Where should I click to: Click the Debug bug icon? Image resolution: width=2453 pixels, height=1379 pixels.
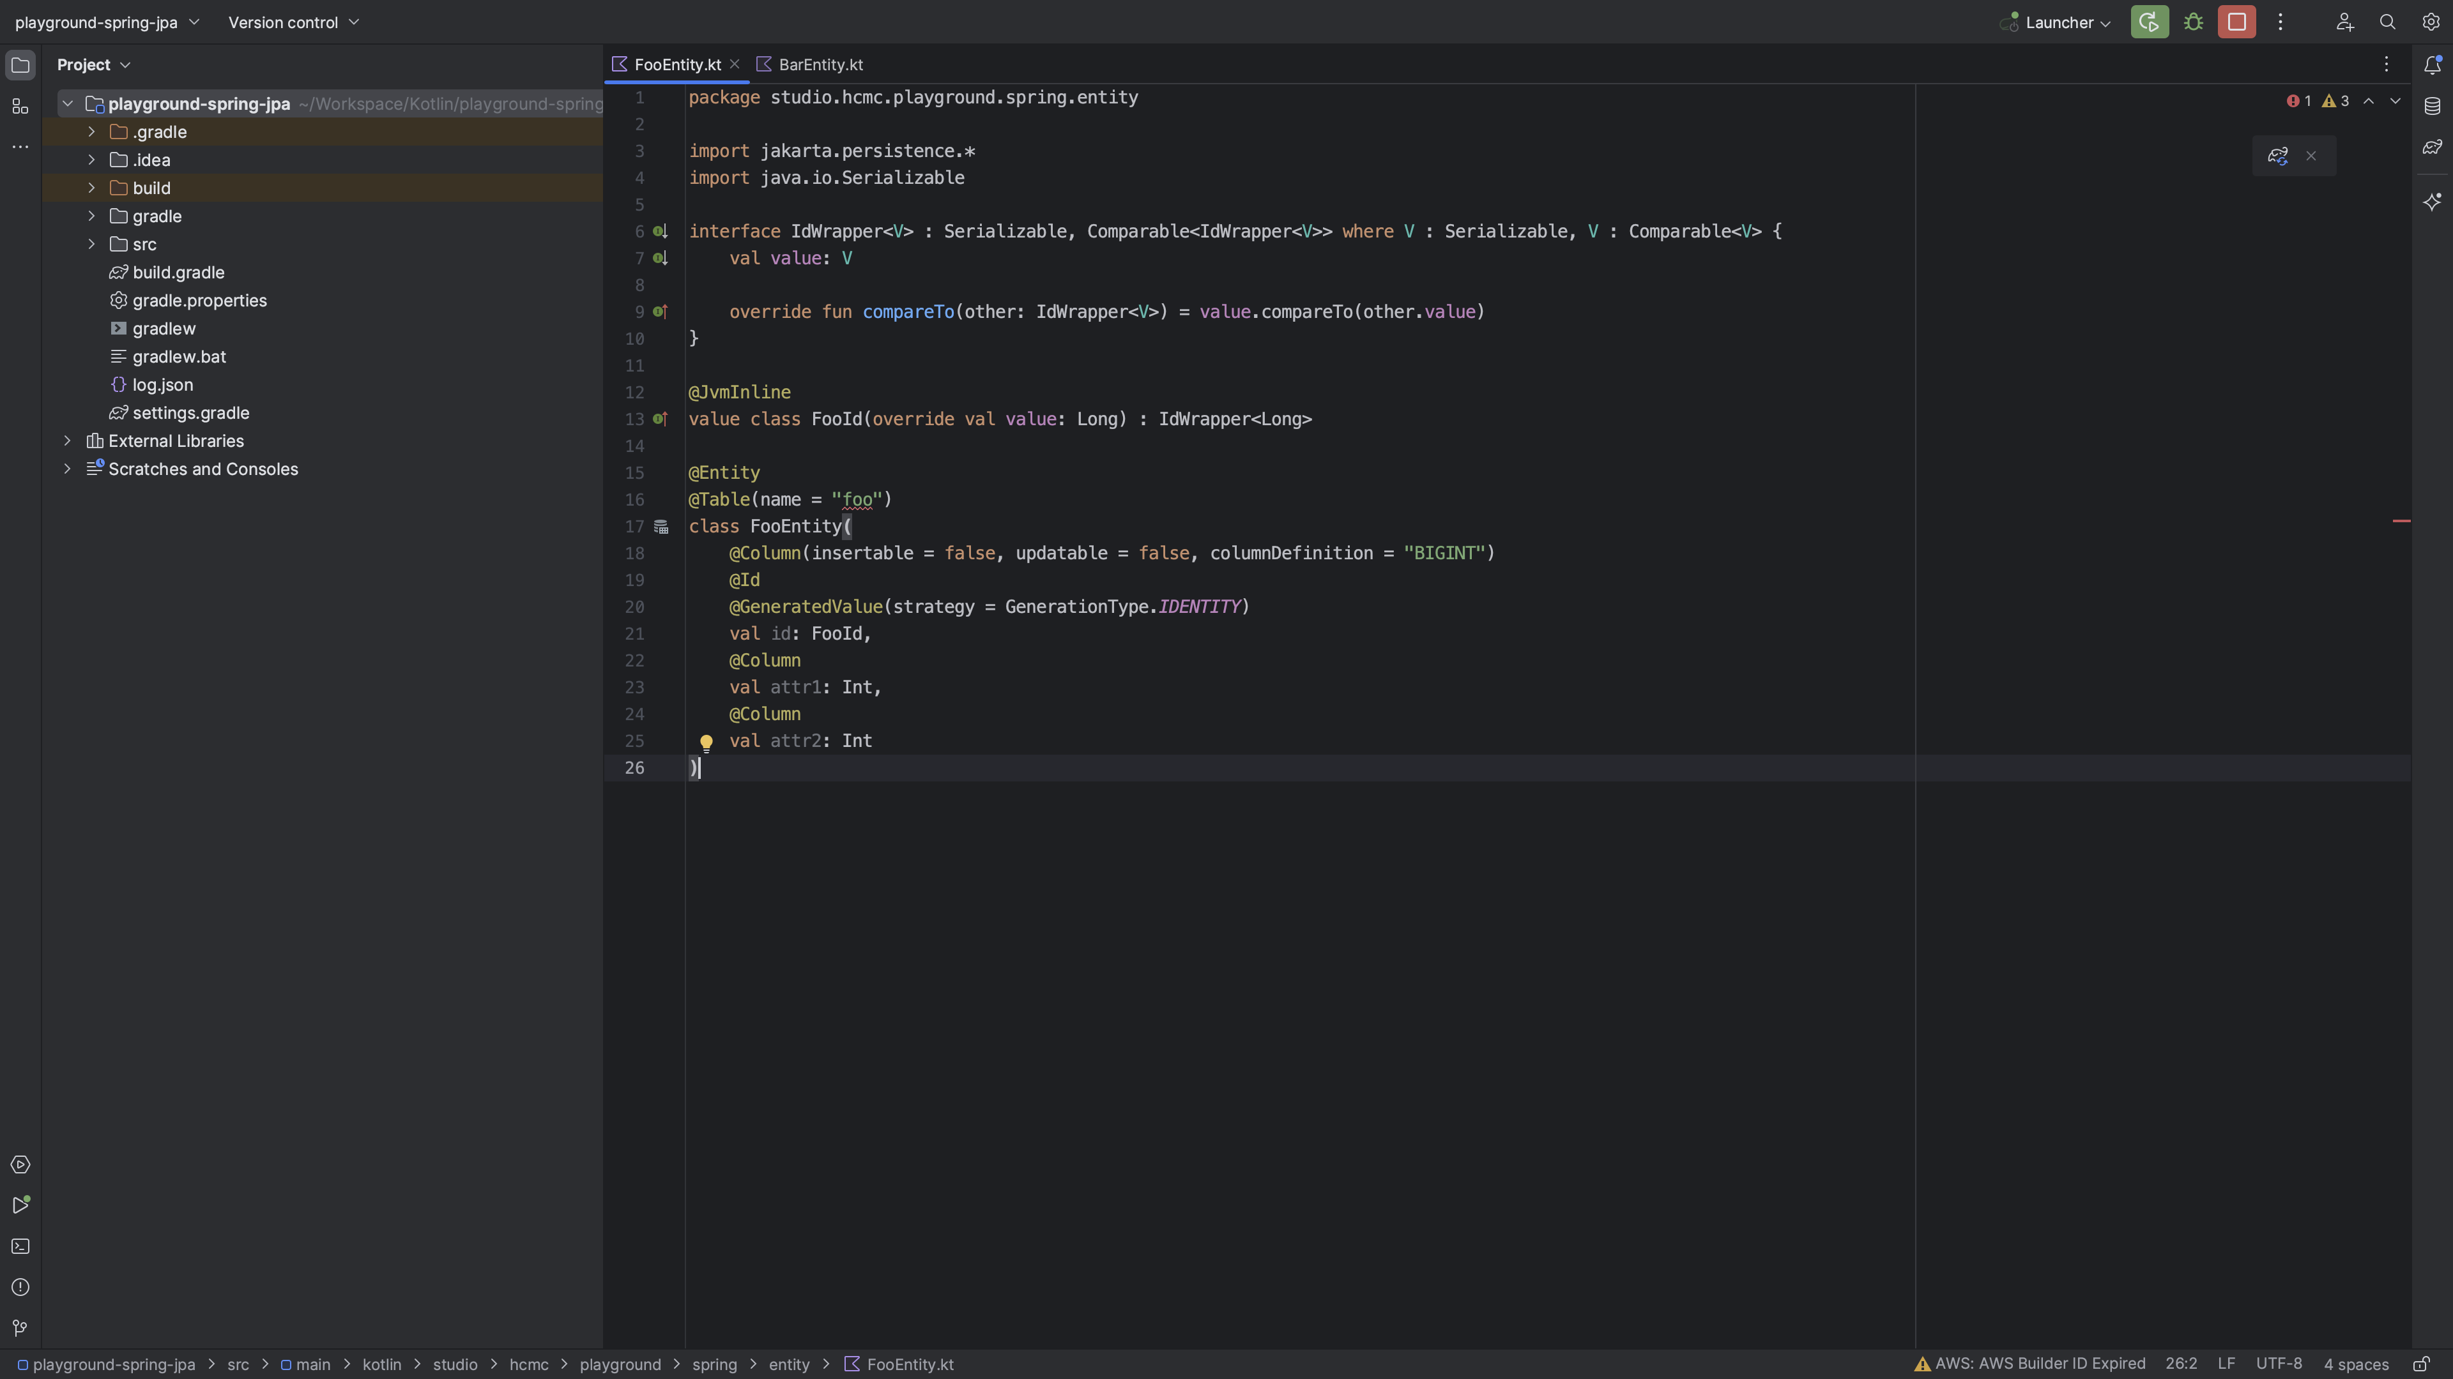click(2193, 22)
